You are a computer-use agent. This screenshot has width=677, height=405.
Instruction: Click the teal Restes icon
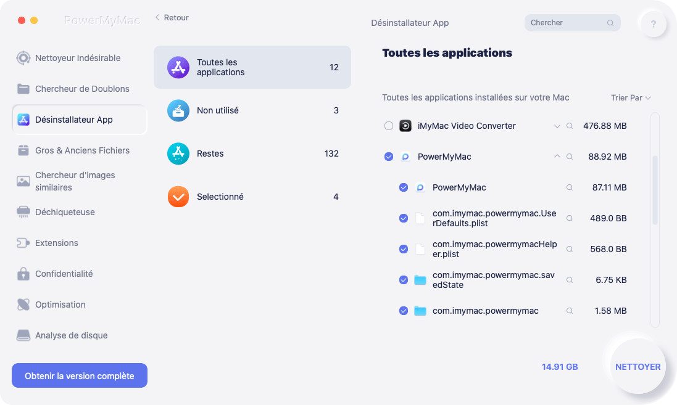pyautogui.click(x=178, y=153)
